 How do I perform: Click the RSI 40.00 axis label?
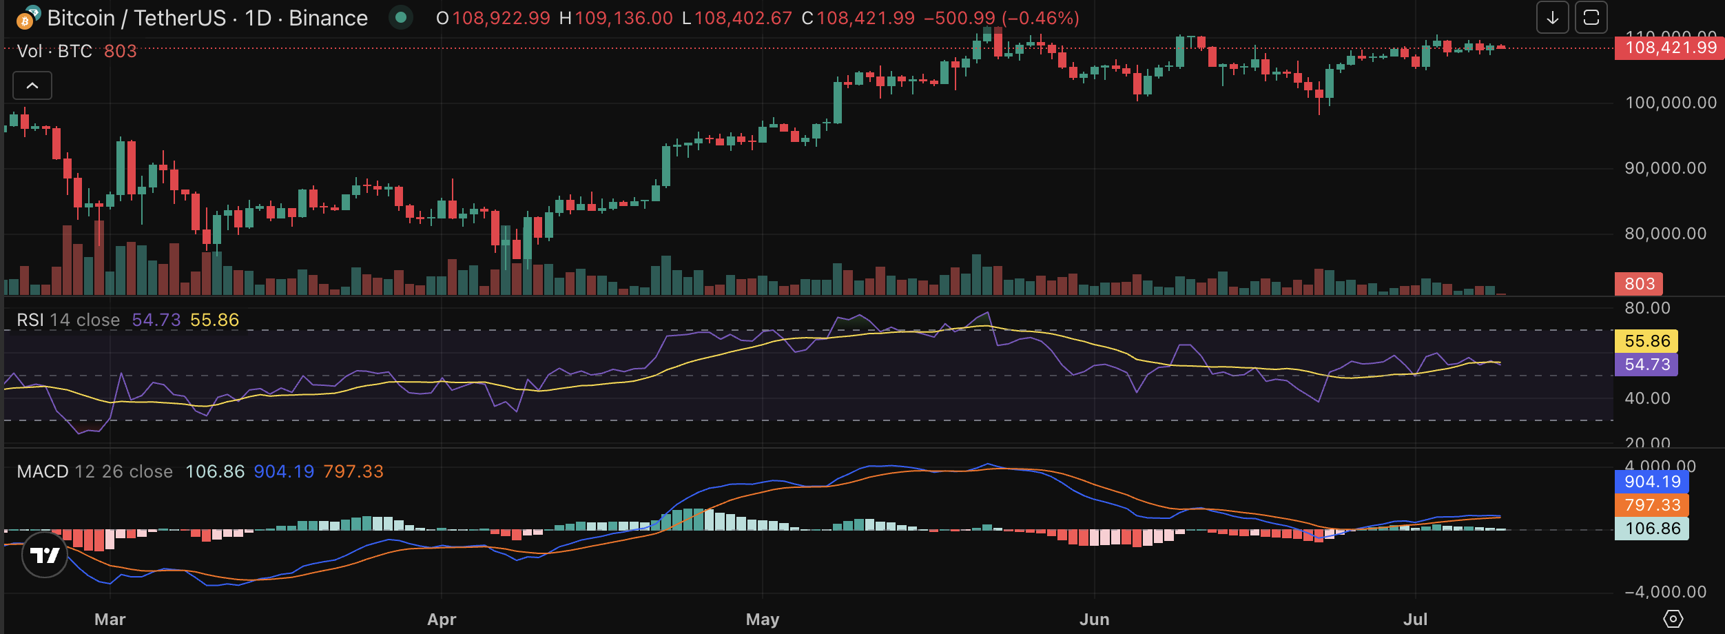coord(1647,398)
